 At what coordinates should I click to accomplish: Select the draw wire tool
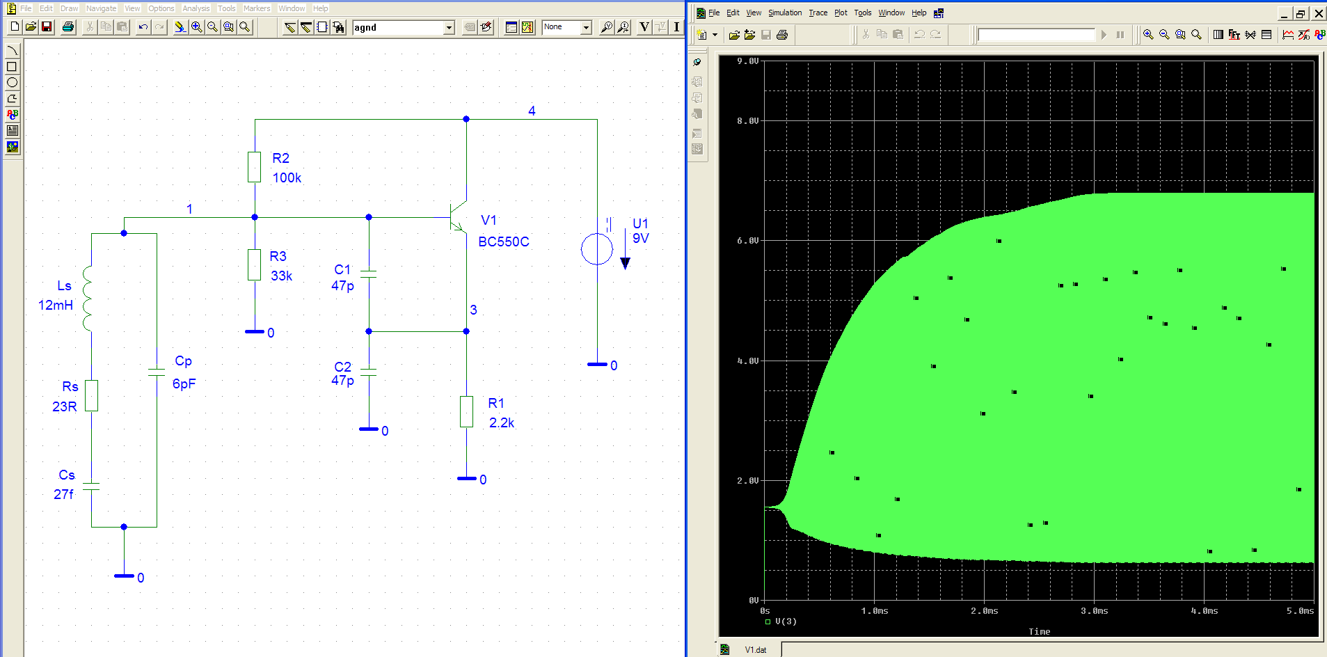[290, 27]
